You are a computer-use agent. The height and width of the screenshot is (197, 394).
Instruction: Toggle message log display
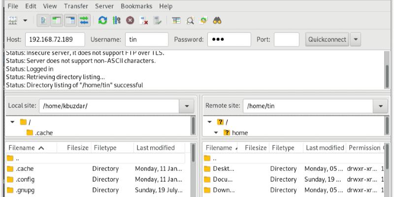(43, 21)
